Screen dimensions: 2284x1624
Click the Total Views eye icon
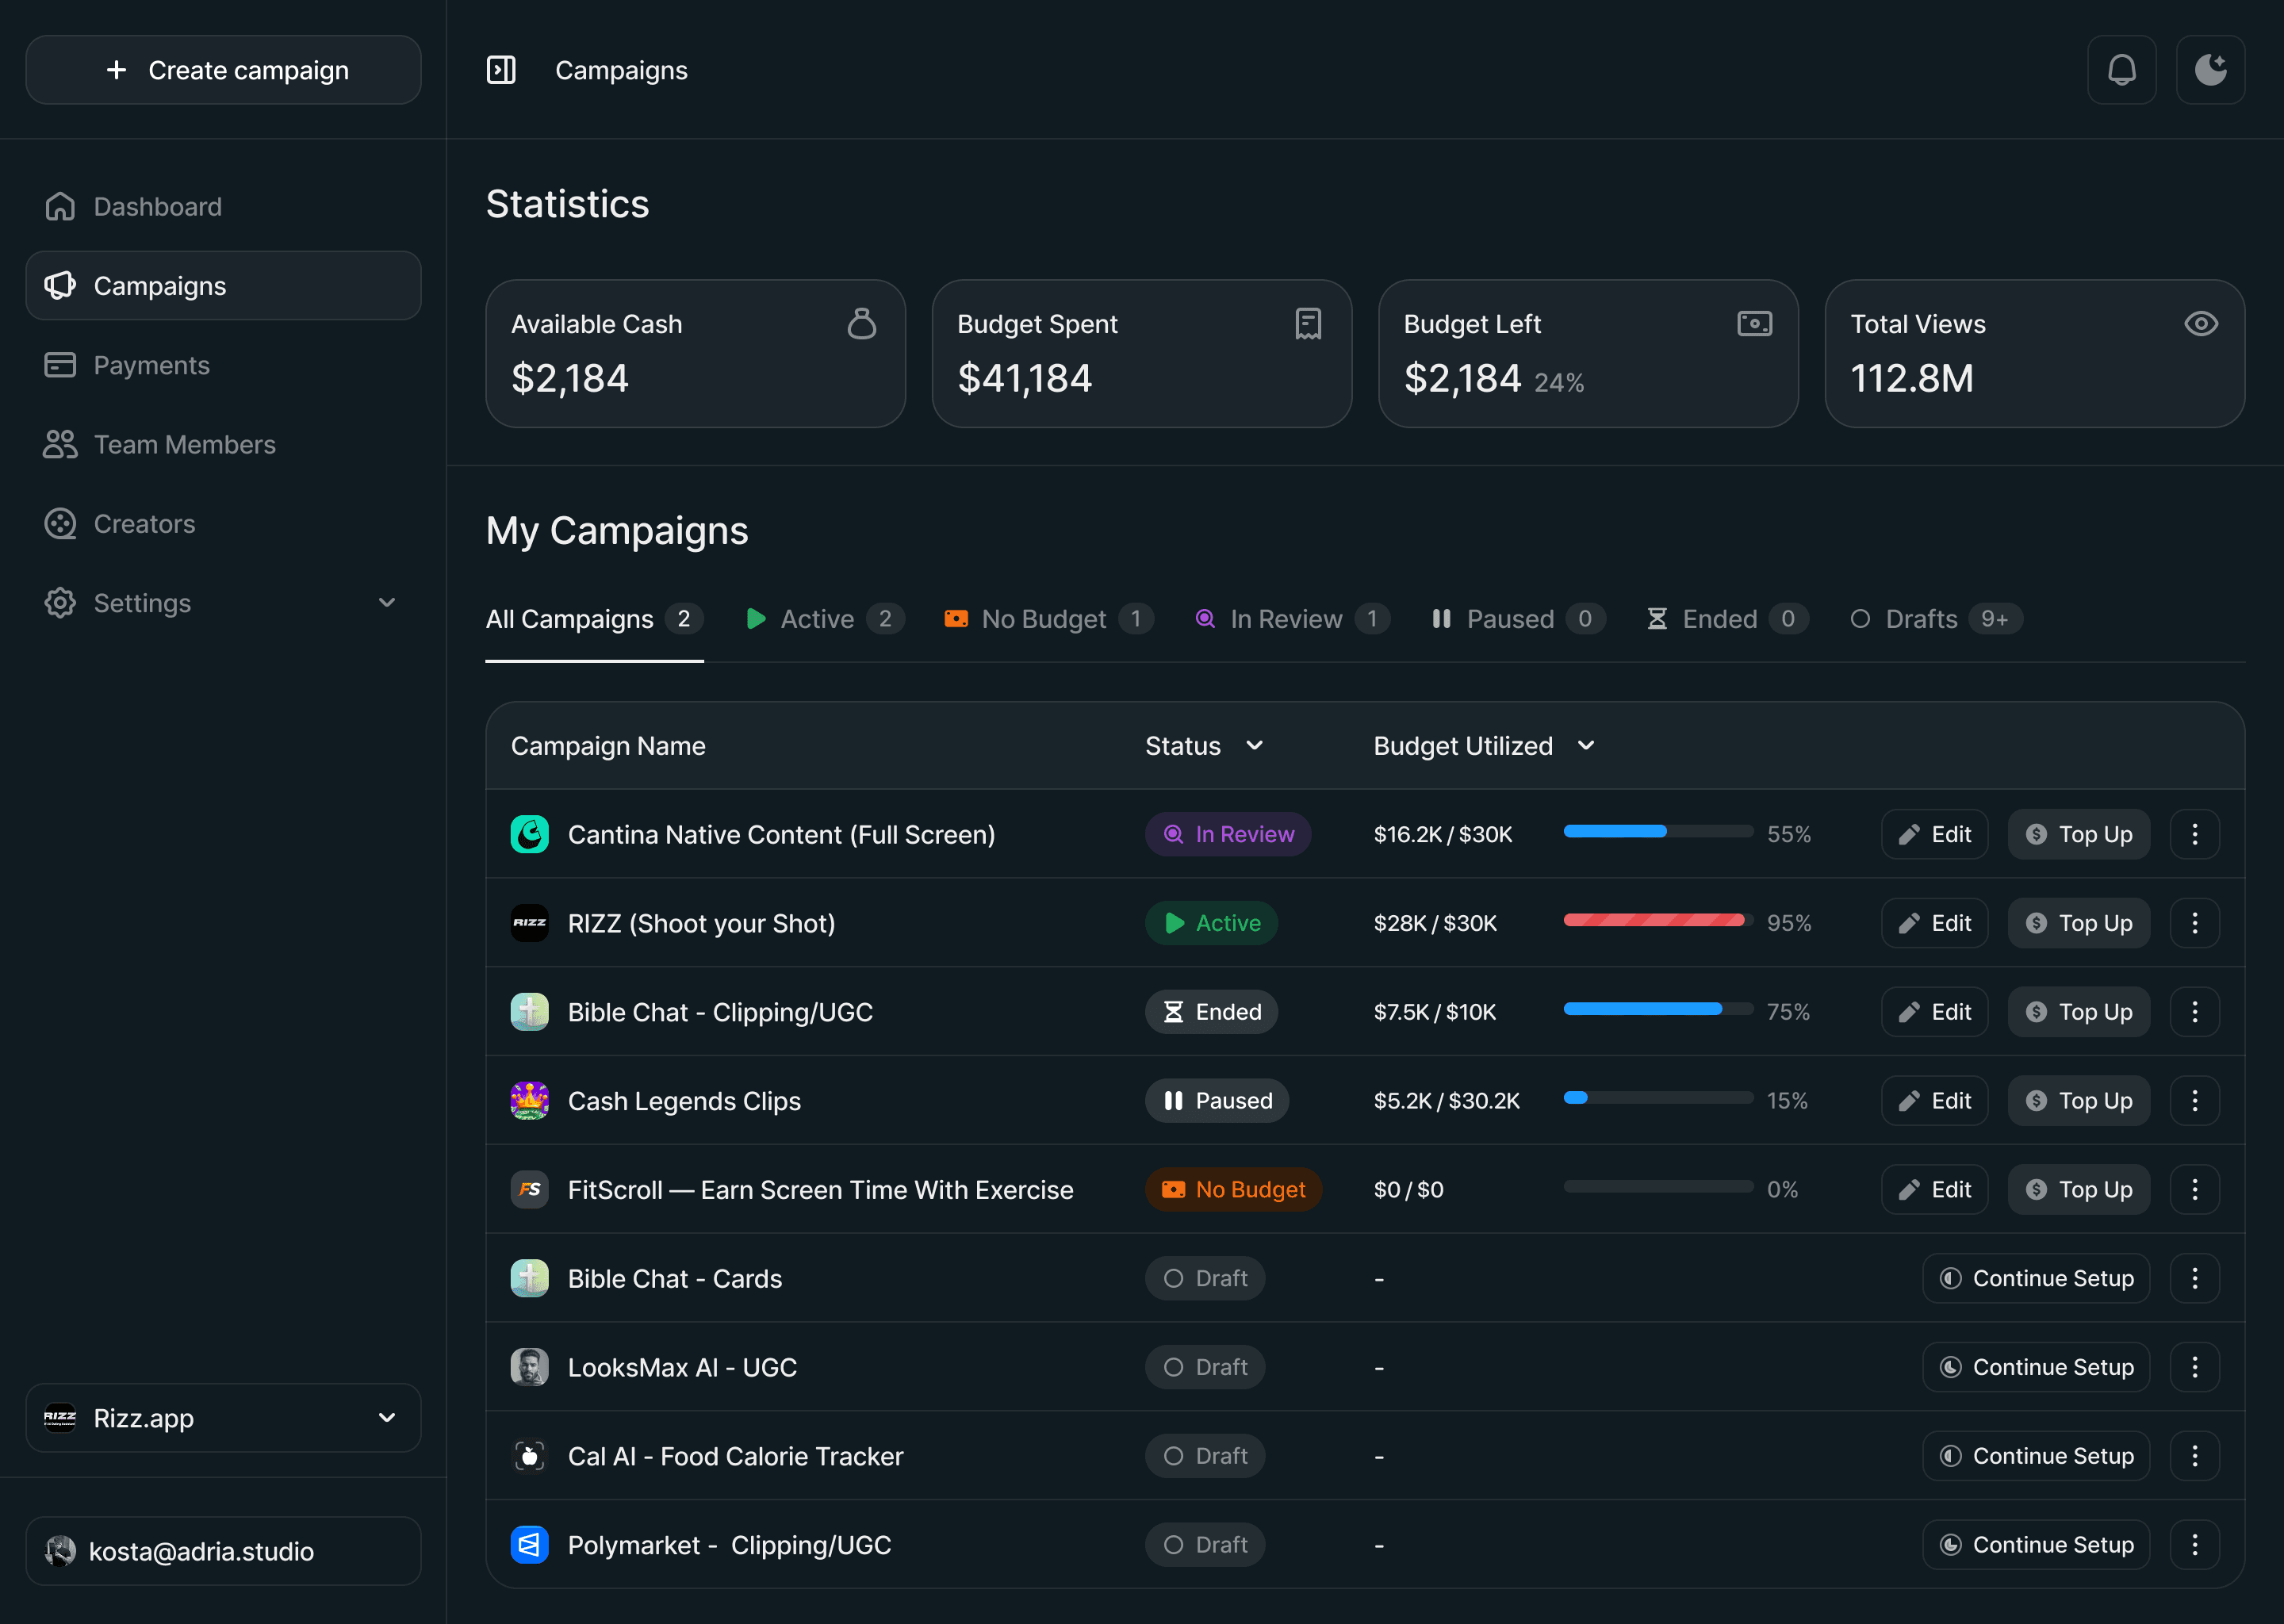2200,324
